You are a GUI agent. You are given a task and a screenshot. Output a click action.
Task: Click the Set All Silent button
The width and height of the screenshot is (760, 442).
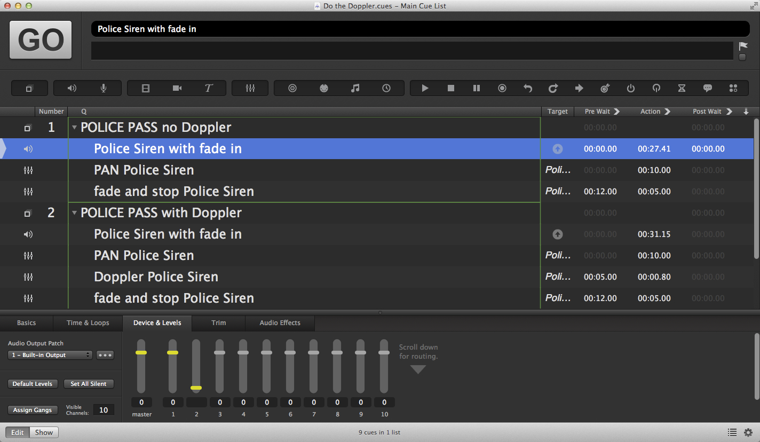(89, 384)
